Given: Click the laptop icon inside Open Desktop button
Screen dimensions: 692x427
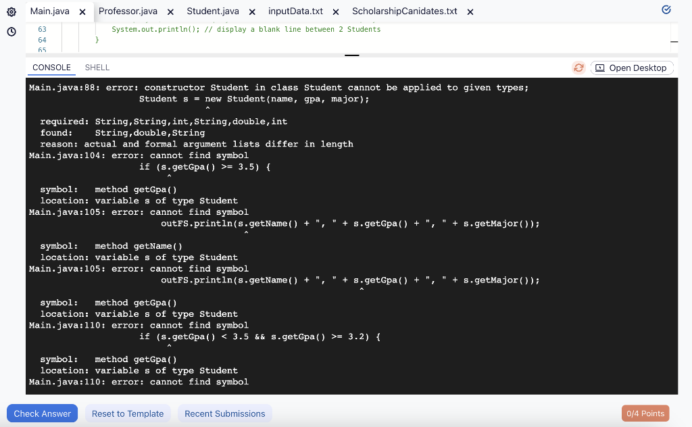Looking at the screenshot, I should (601, 68).
